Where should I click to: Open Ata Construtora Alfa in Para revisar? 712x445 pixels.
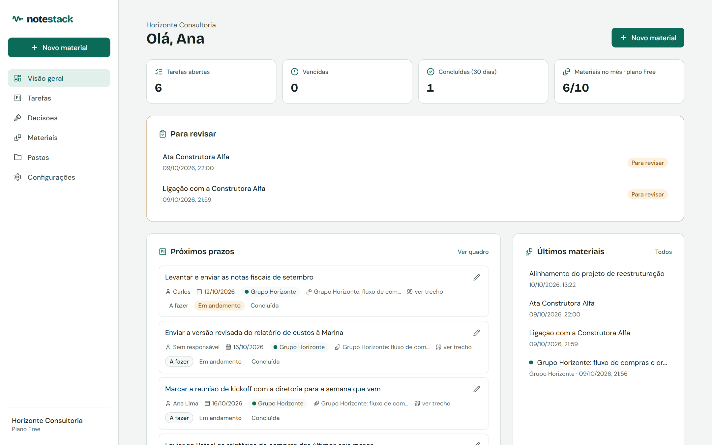[x=415, y=163]
